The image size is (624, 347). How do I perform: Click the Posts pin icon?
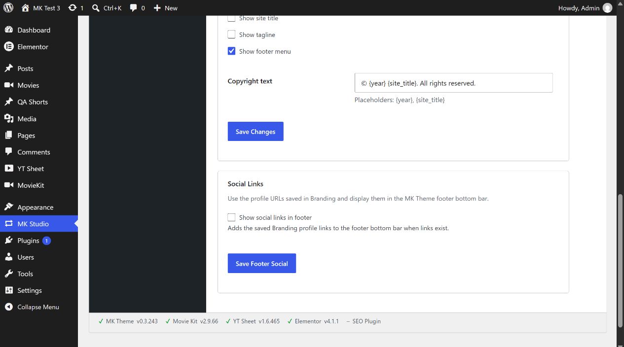point(8,69)
